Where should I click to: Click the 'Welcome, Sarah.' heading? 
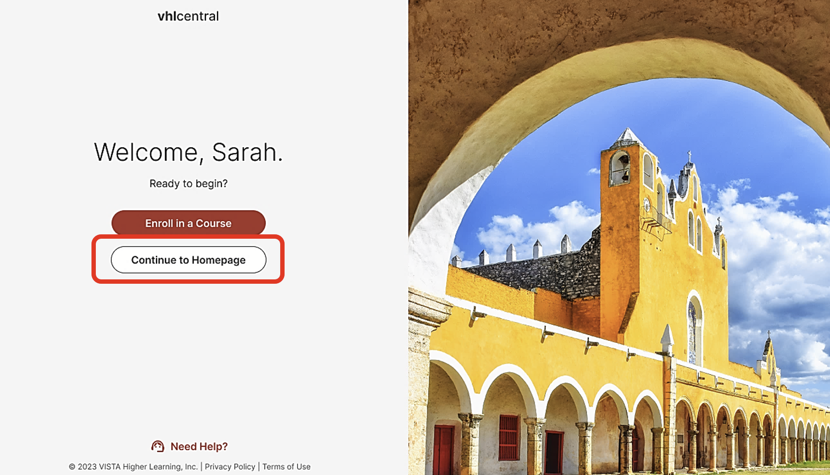tap(188, 153)
